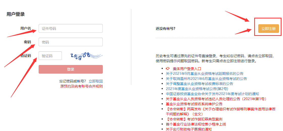Open 原预约及统考账号合并规则 link
Screen dimensions: 283x131
click(x=81, y=86)
